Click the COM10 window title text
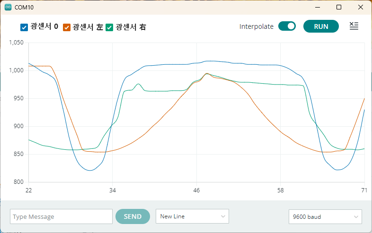372x233 pixels. click(x=24, y=8)
